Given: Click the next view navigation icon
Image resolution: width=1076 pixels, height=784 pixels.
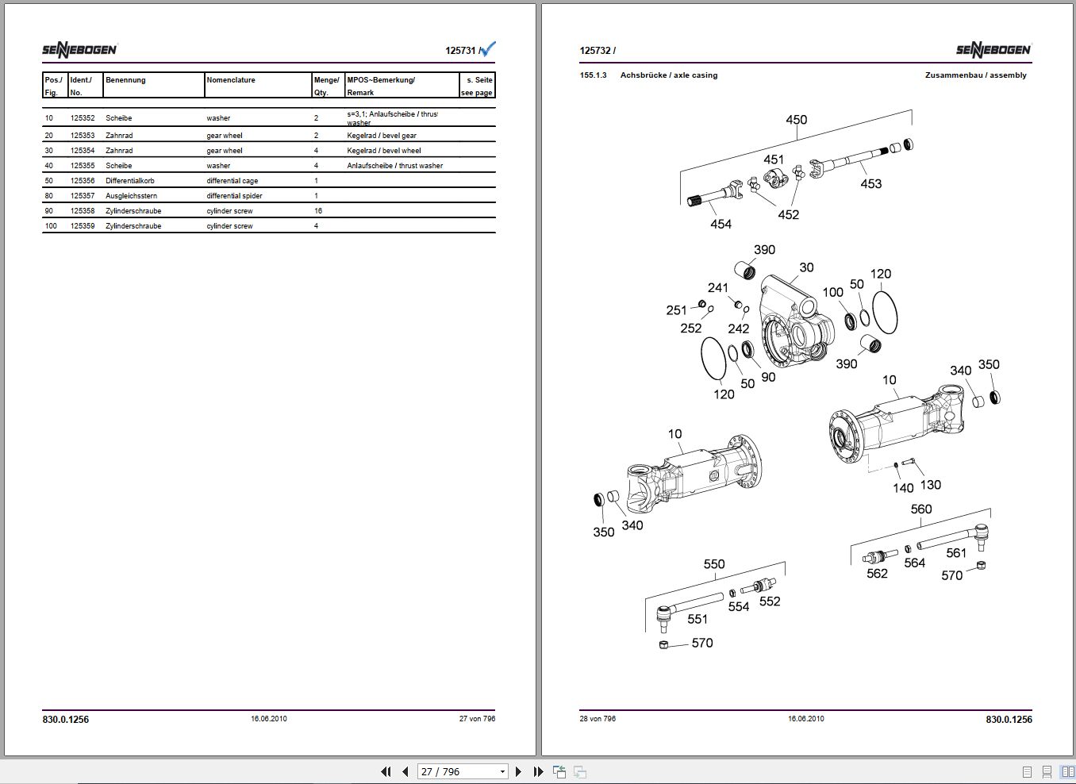Looking at the screenshot, I should [x=580, y=771].
